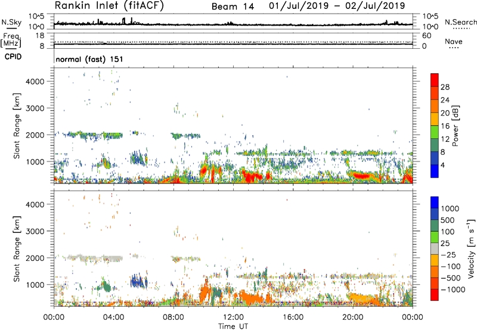
Task: Click the '08:00' time axis label
Action: pos(174,317)
